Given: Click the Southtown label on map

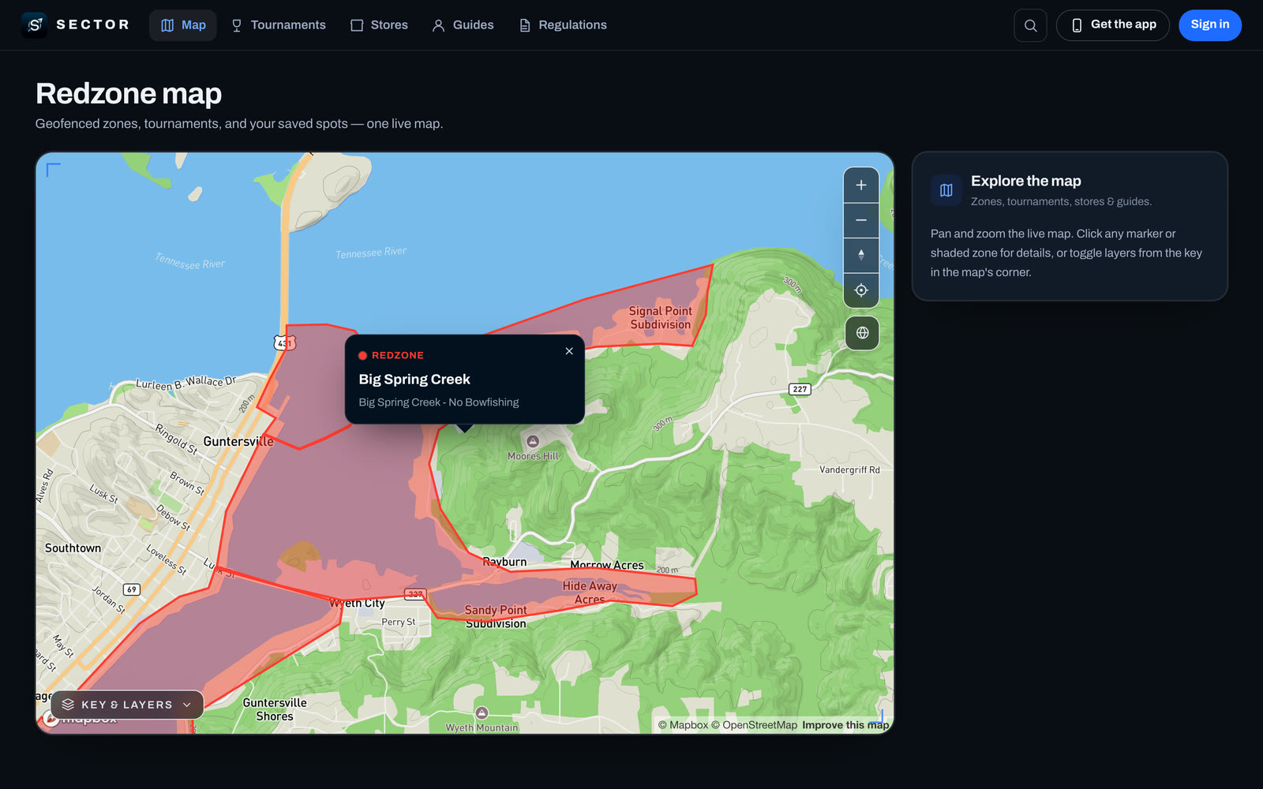Looking at the screenshot, I should 73,548.
